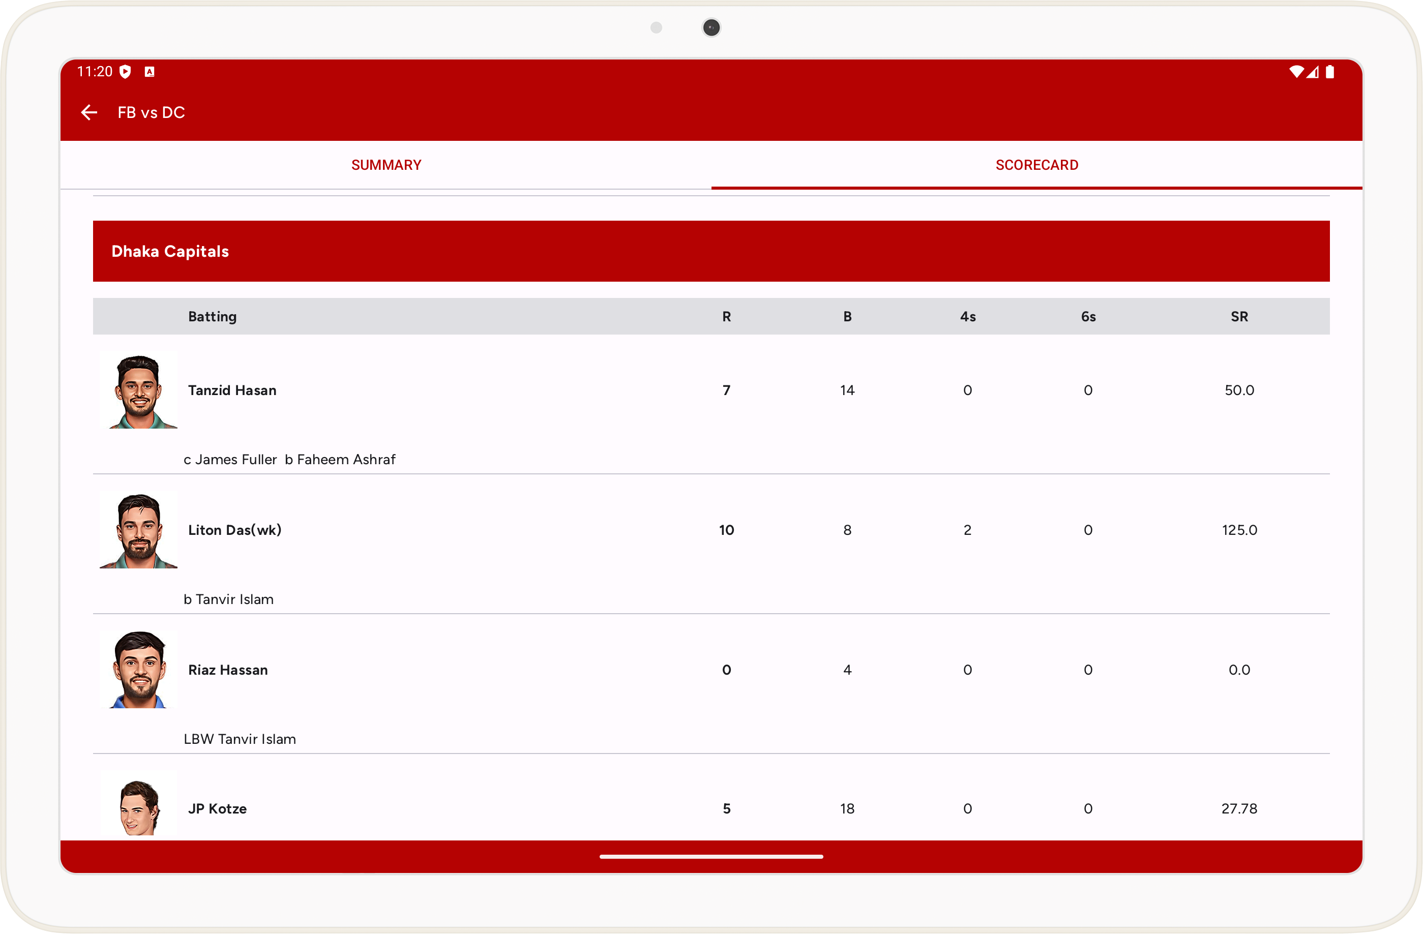Tap the FB vs DC title
This screenshot has width=1423, height=934.
[x=151, y=112]
